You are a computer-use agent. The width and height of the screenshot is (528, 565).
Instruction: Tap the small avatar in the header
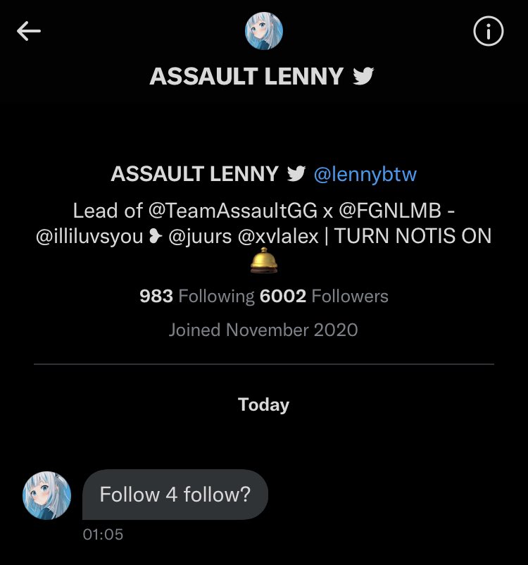pyautogui.click(x=263, y=31)
